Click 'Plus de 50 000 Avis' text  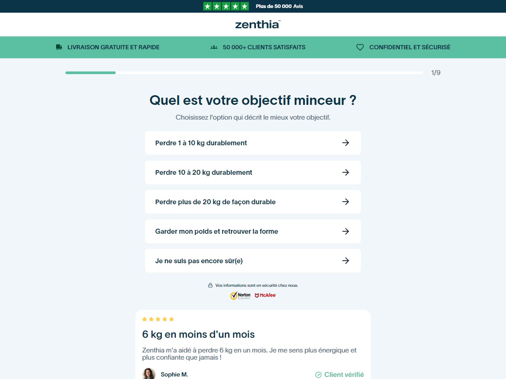[x=279, y=6]
